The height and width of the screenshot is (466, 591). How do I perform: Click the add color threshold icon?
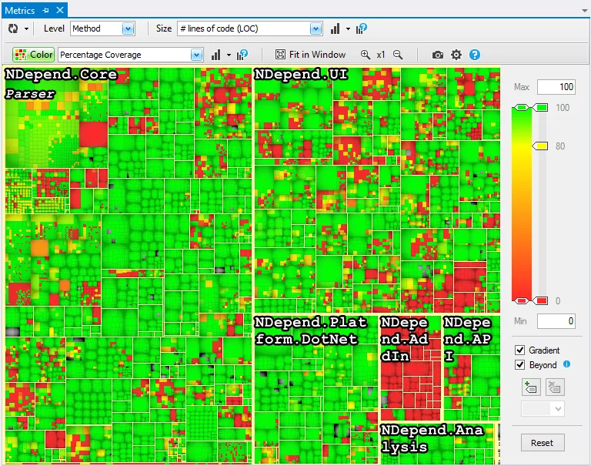(x=531, y=387)
